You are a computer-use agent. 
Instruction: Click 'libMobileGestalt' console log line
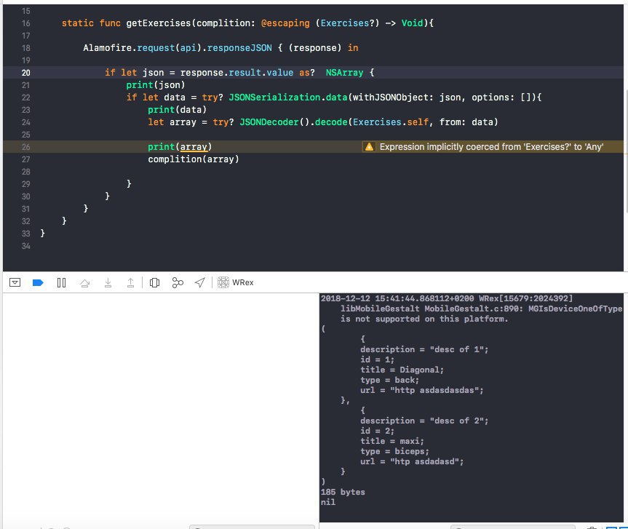[482, 309]
